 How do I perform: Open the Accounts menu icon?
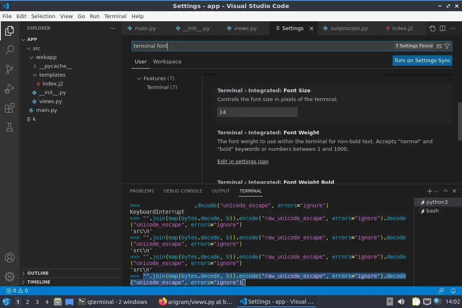[x=10, y=257]
